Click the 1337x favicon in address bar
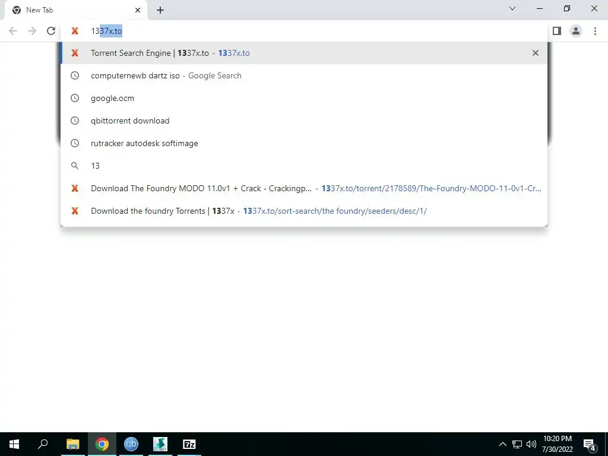The image size is (608, 456). pyautogui.click(x=75, y=31)
